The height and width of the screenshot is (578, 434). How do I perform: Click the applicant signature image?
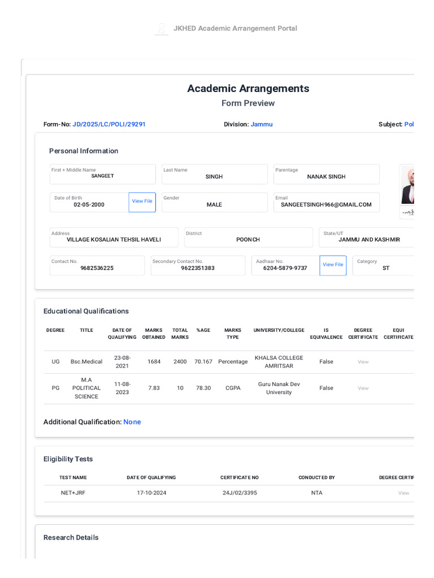[x=407, y=212]
